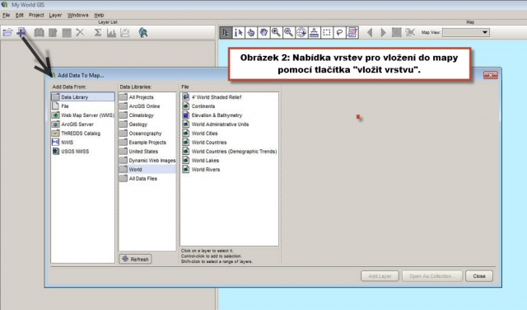Select the World Rivers layer
This screenshot has height=310, width=527.
pos(230,170)
